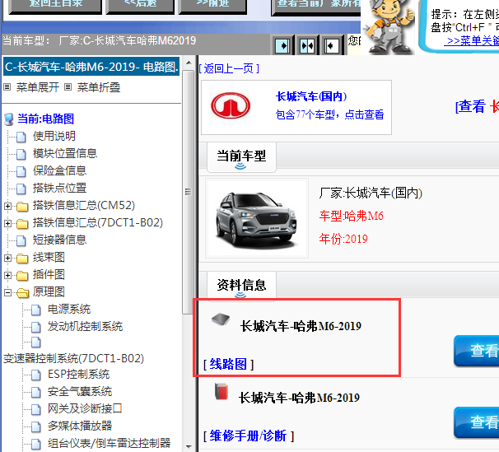Click the 菜单折叠 collapse-menu icon

(x=68, y=86)
